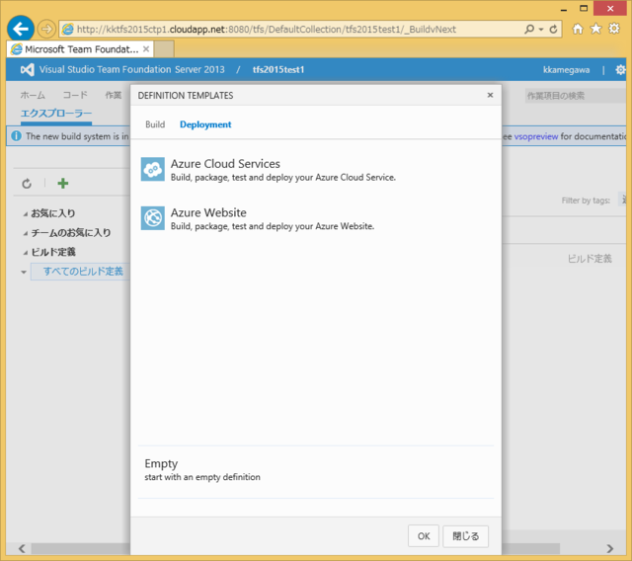Switch to the Deployment templates tab

tap(205, 124)
